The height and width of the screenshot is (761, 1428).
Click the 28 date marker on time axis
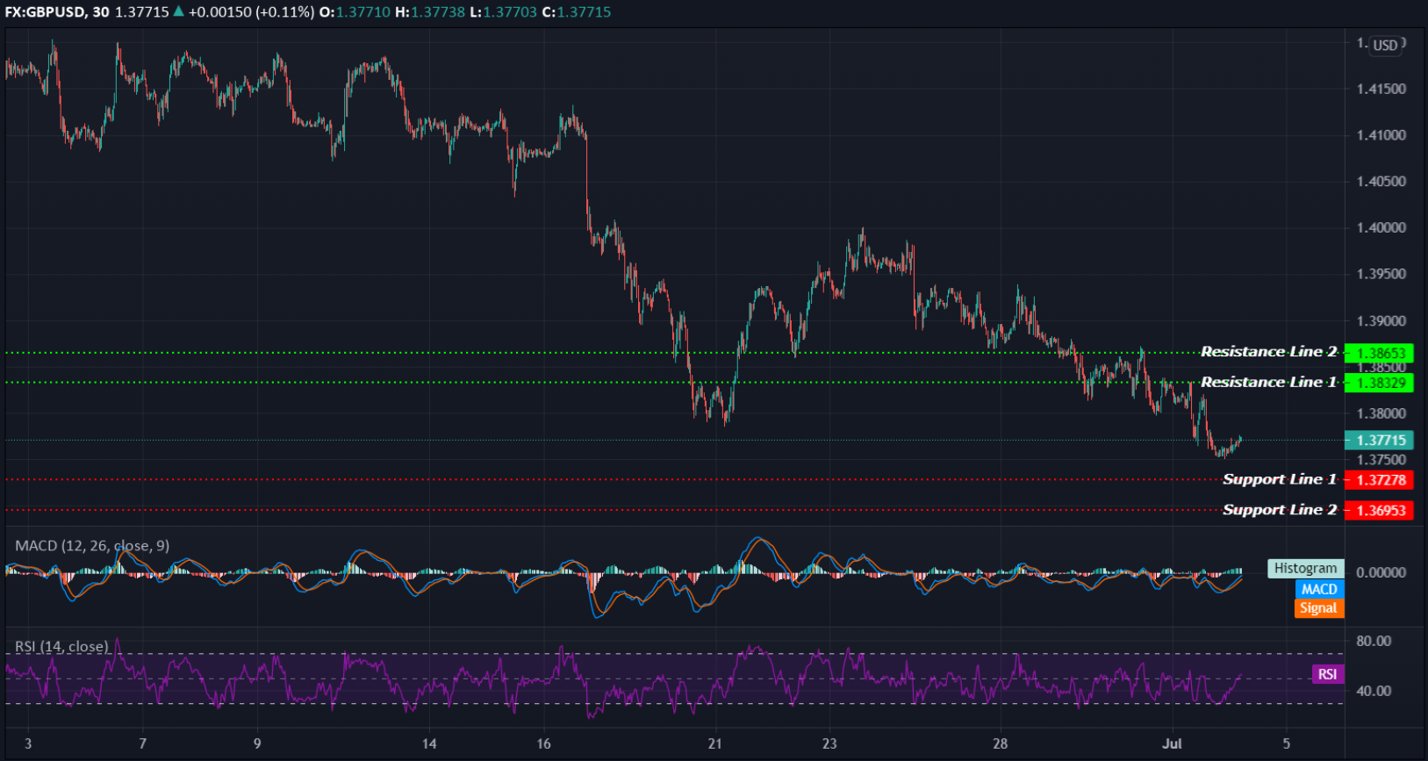tap(1001, 744)
